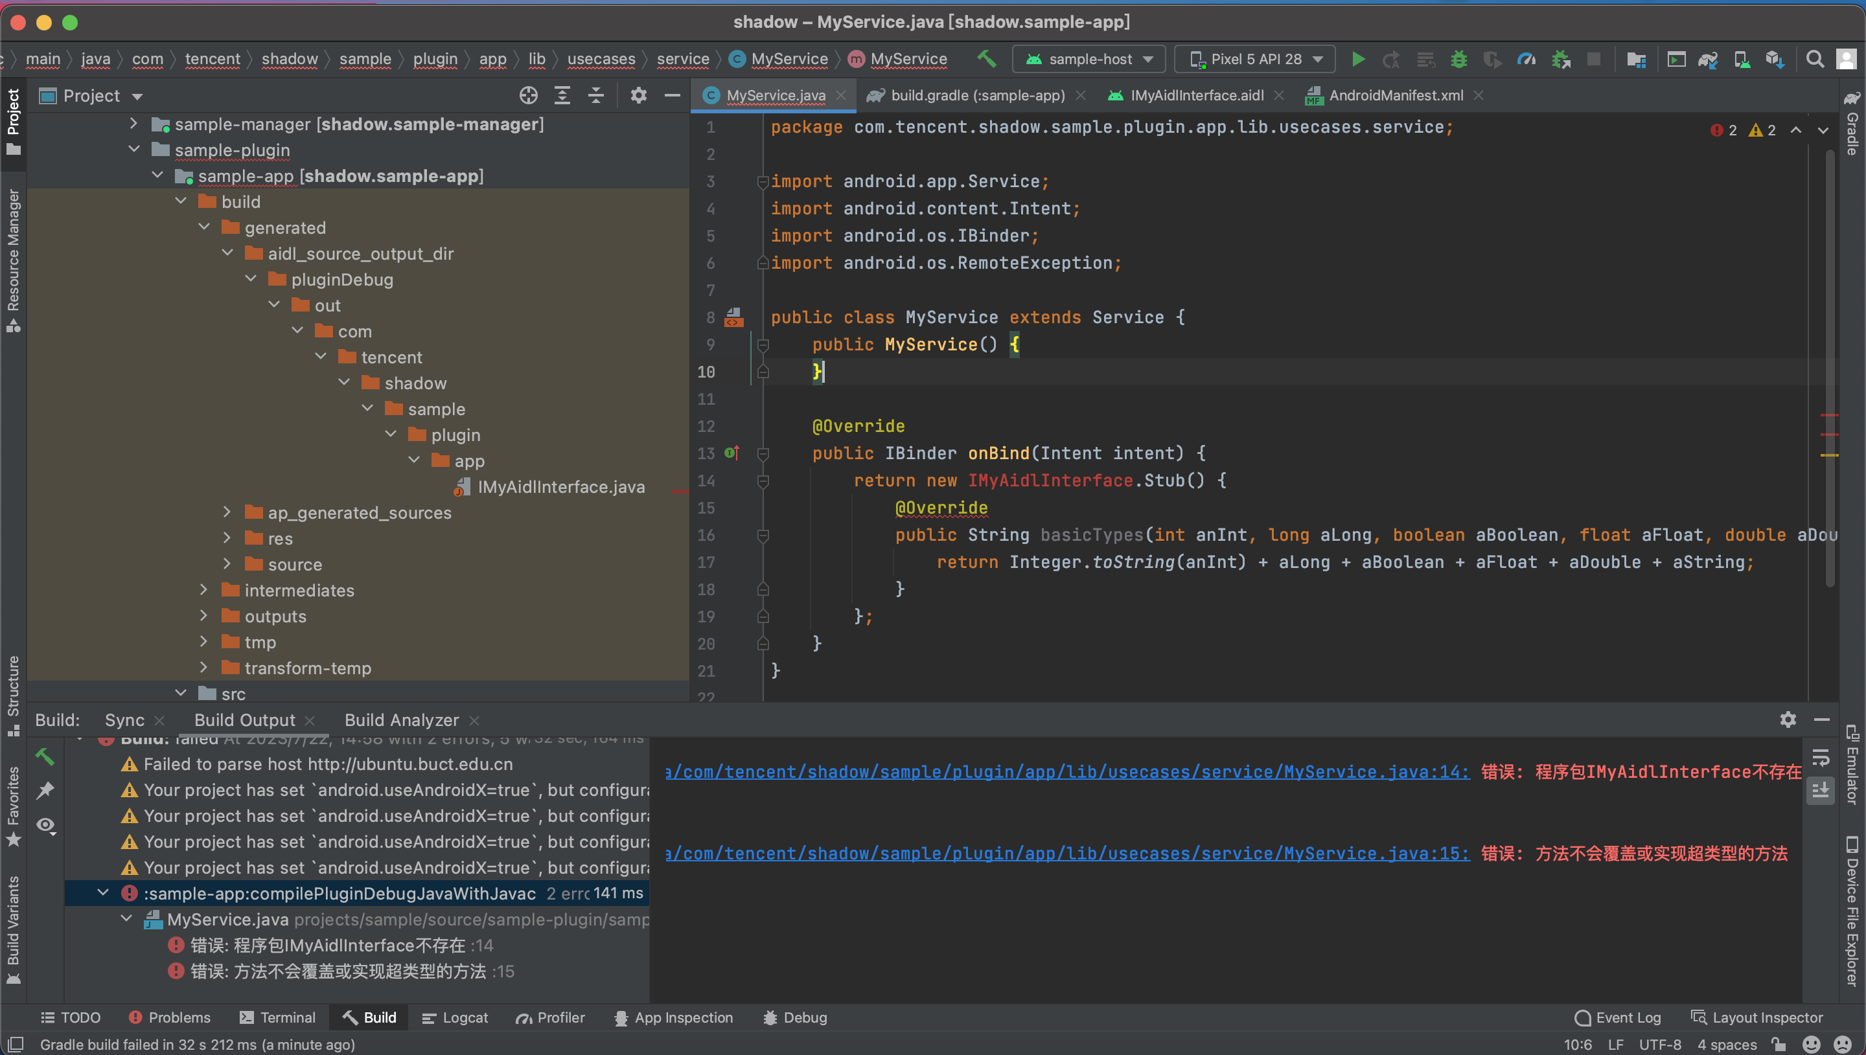Open the Build Analyzer tab
The image size is (1866, 1055).
pyautogui.click(x=401, y=720)
